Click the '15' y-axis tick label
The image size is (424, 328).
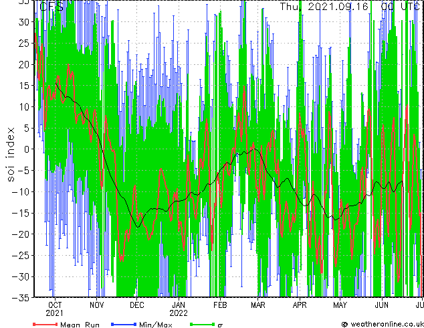coord(24,86)
